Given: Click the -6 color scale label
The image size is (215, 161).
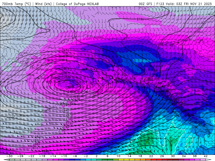Looking at the screenshot, I should click(75, 156).
